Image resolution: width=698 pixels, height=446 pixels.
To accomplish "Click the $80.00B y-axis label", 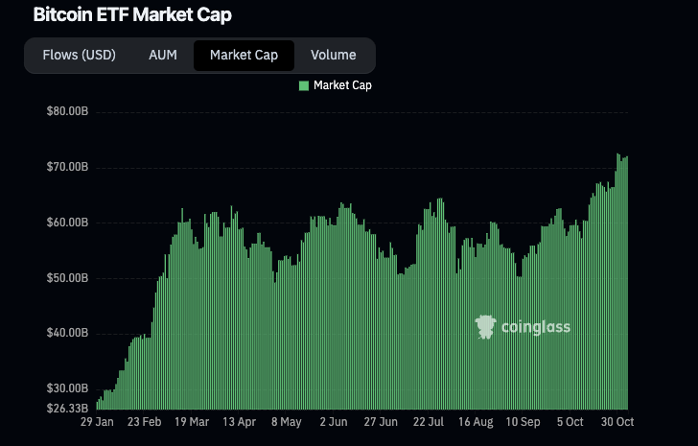I will pos(67,111).
